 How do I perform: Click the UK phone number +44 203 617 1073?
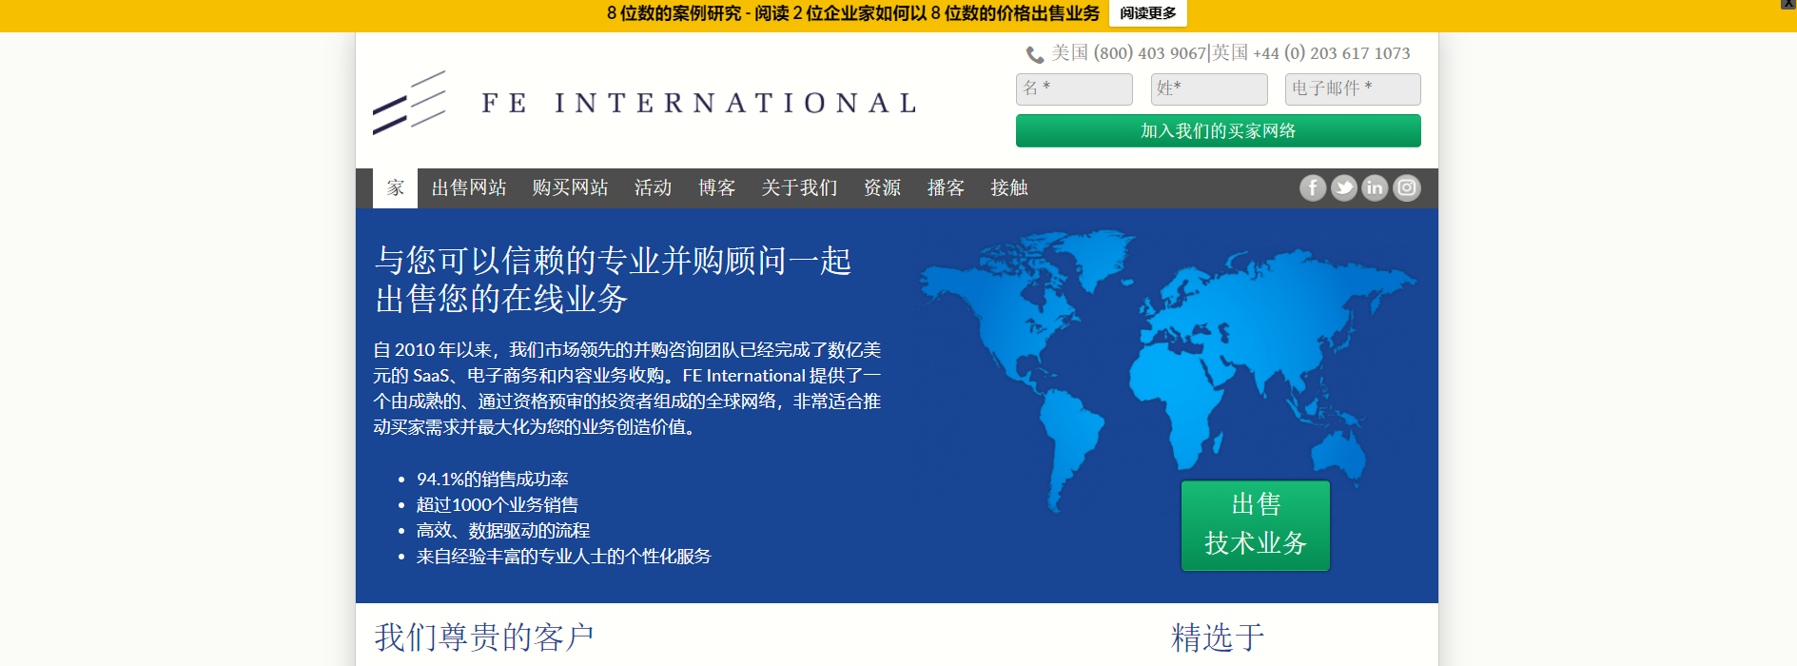[1332, 53]
